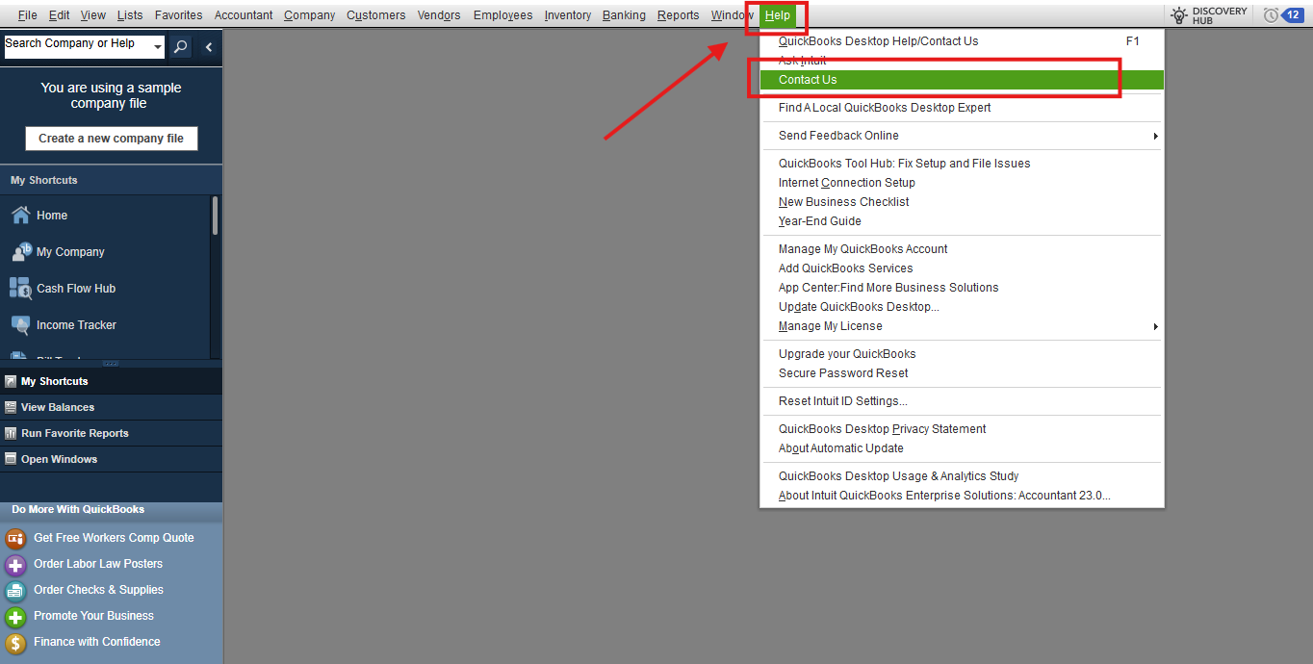This screenshot has height=664, width=1313.
Task: Close the Help menu header
Action: 778,15
